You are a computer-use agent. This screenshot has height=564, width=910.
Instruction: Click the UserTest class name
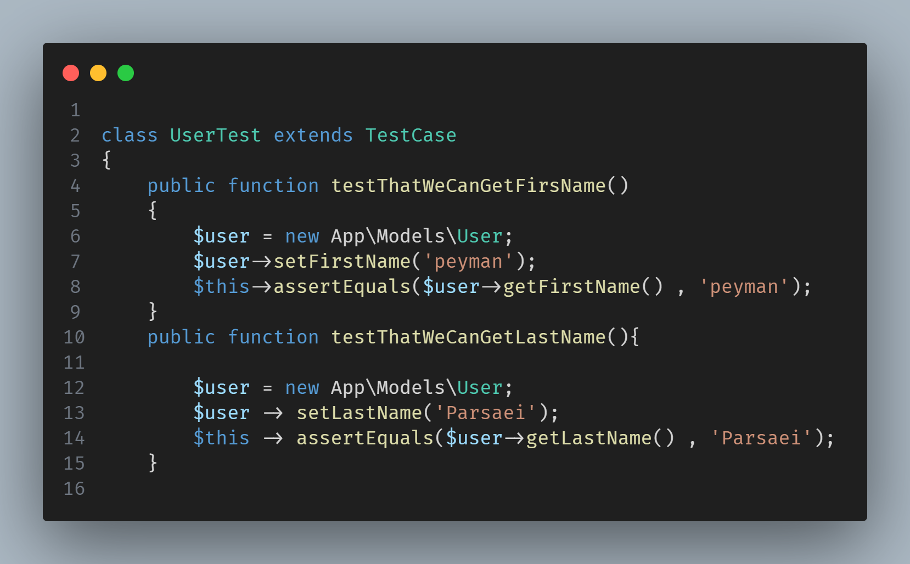click(x=215, y=136)
